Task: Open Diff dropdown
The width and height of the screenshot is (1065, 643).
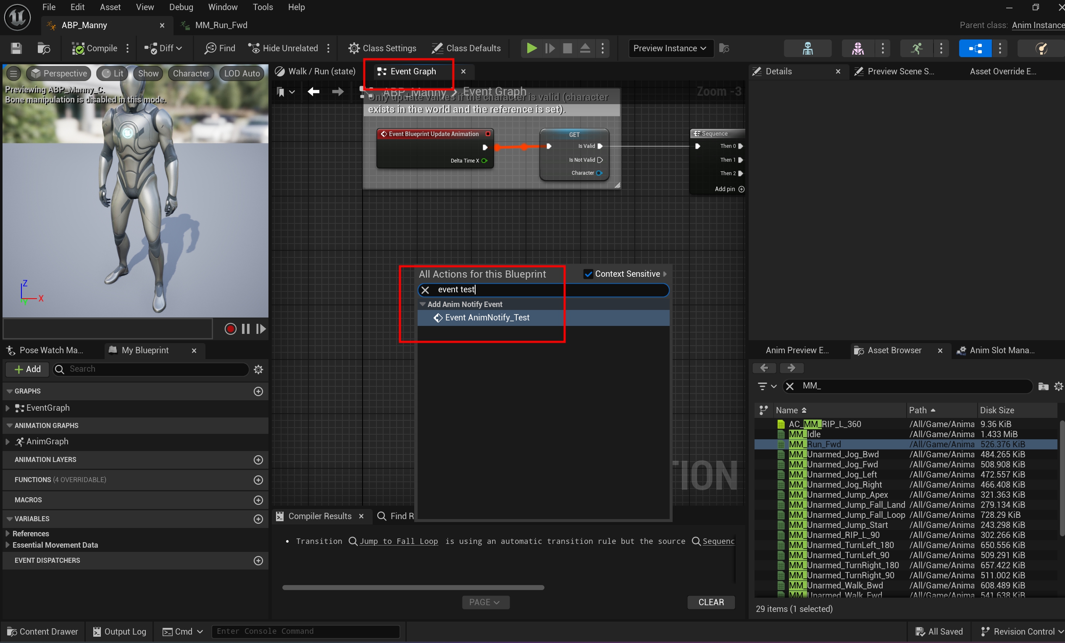Action: pyautogui.click(x=163, y=48)
